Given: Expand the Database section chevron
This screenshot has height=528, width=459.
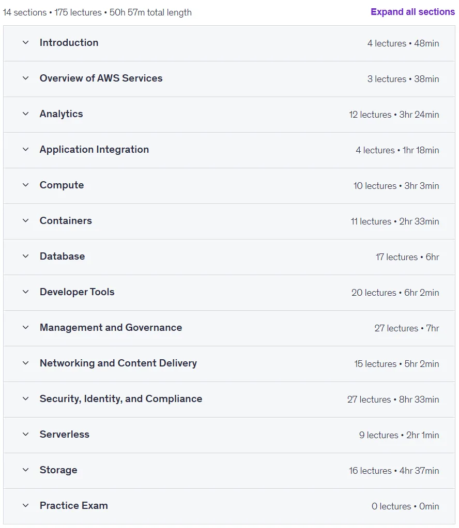Looking at the screenshot, I should pyautogui.click(x=26, y=256).
